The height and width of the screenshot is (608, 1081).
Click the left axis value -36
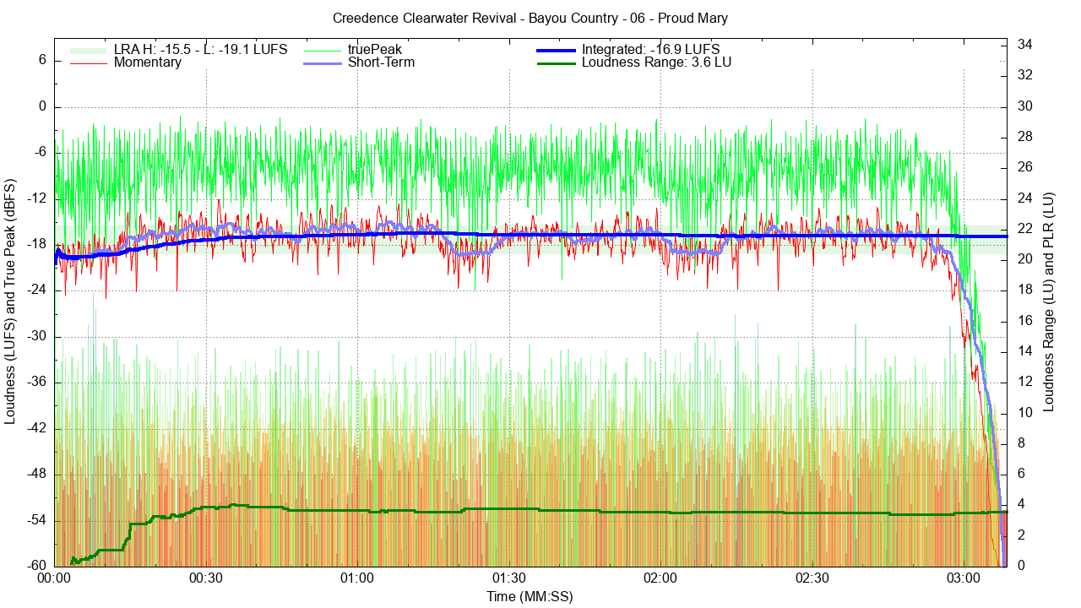coord(38,382)
